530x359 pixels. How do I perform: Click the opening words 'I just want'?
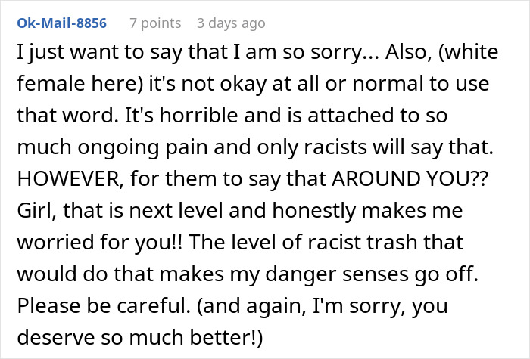[x=67, y=52]
